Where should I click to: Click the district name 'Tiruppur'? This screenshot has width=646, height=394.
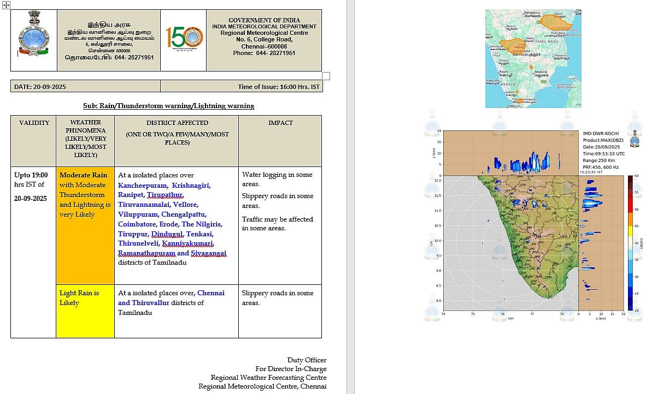[133, 234]
